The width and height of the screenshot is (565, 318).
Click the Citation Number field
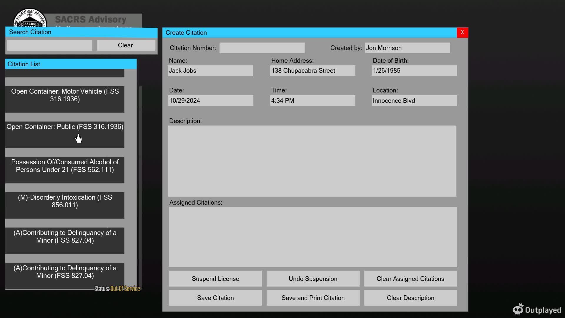pyautogui.click(x=262, y=48)
